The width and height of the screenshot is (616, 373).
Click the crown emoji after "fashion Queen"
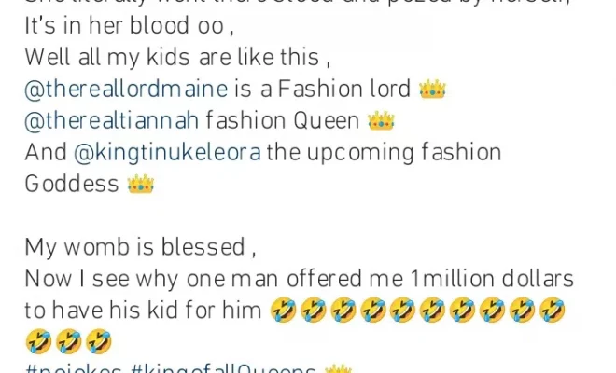(381, 120)
